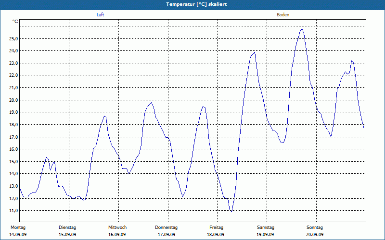Select the 22,0 y-axis value
385x240 pixels.
(x=13, y=75)
